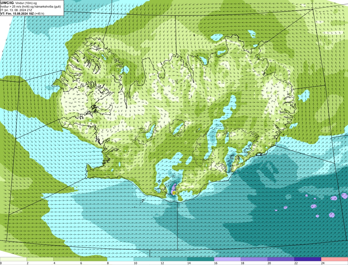Click the valid time "VT: Fim. 15.08.2024 18Z (+45 h)"
This screenshot has height=265, width=348.
pyautogui.click(x=22, y=13)
